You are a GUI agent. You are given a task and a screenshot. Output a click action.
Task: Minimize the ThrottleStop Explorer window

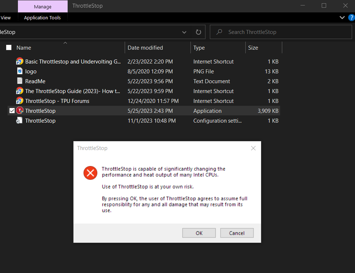[302, 5]
